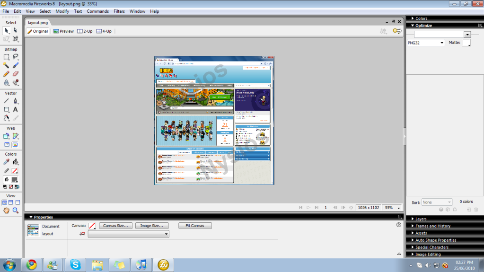The image size is (484, 272).
Task: Choose the Magic Wand tool
Action: point(6,65)
